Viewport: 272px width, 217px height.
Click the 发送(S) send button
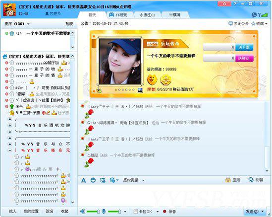252,212
